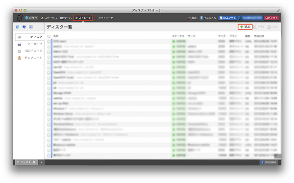
Task: Open the blue help question-mark icon
Action: 24,27
